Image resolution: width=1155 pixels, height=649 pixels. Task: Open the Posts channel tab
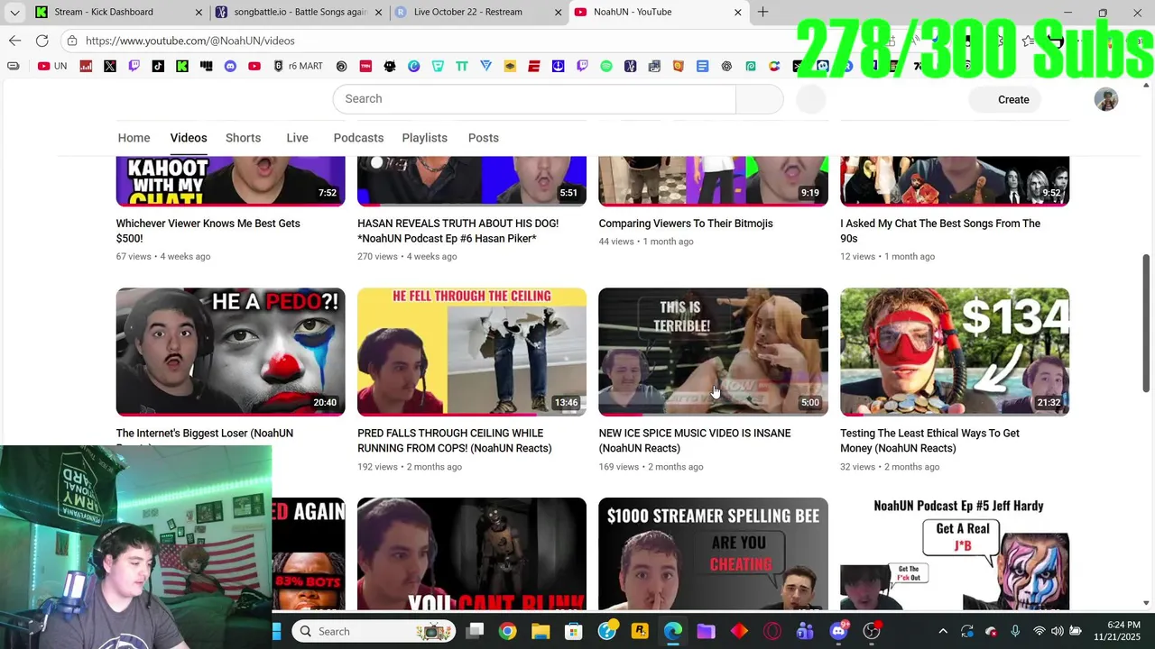(483, 138)
